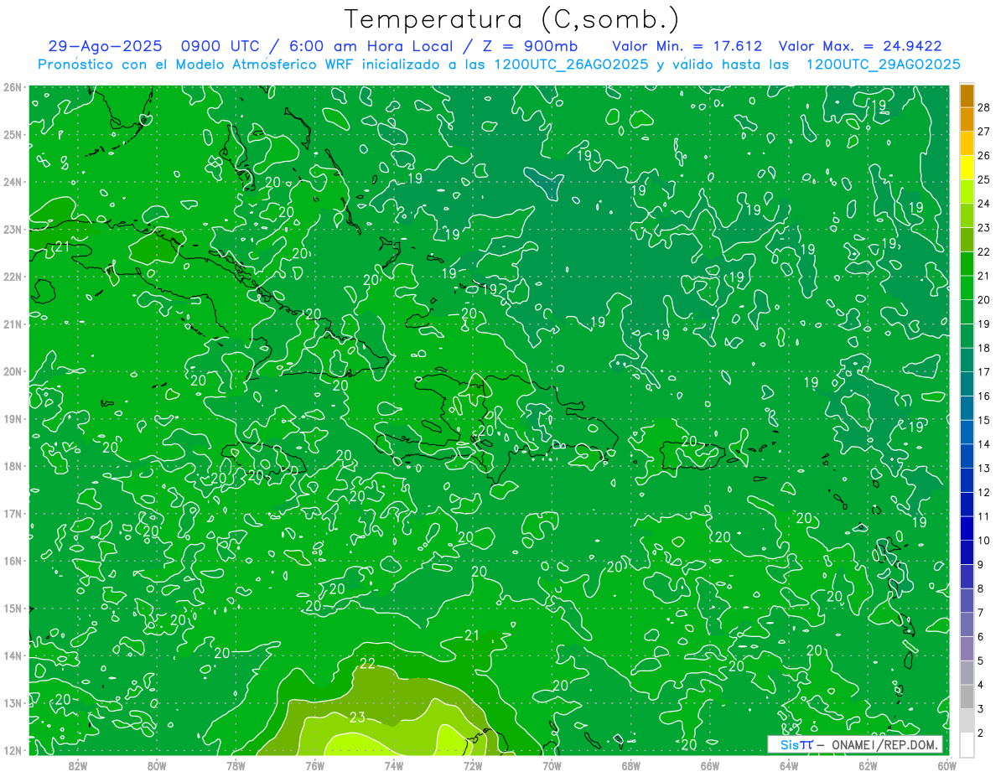The image size is (1006, 777).
Task: Click the 60W longitude axis label
Action: [946, 764]
